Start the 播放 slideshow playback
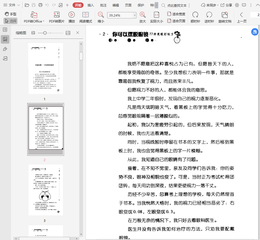The height and width of the screenshot is (240, 260). click(72, 17)
